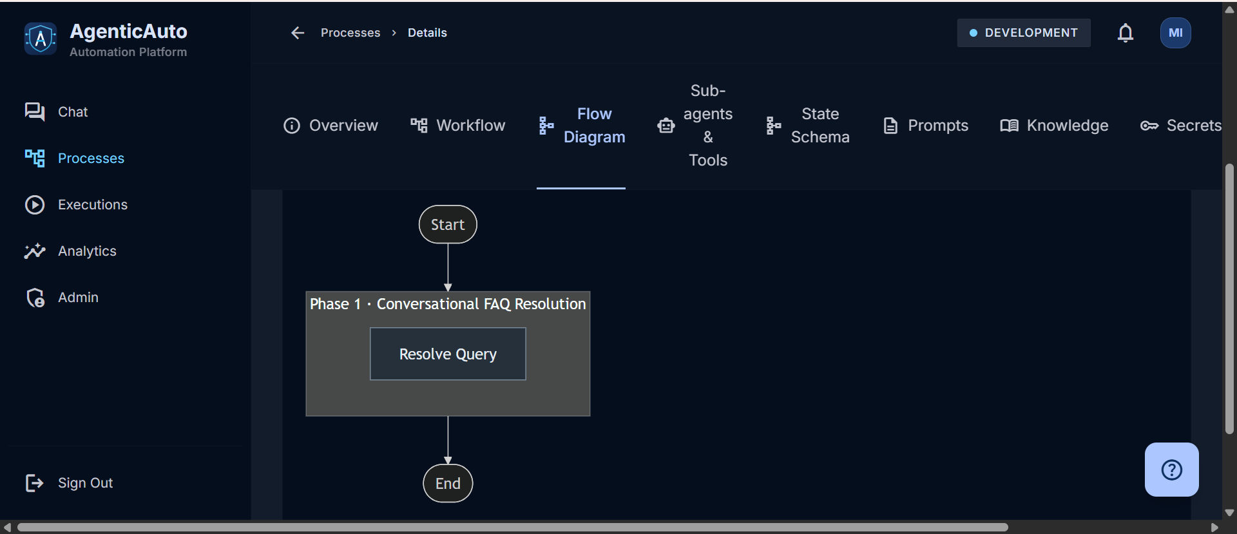Click the scroll right arrow
The width and height of the screenshot is (1237, 534).
pyautogui.click(x=1214, y=528)
